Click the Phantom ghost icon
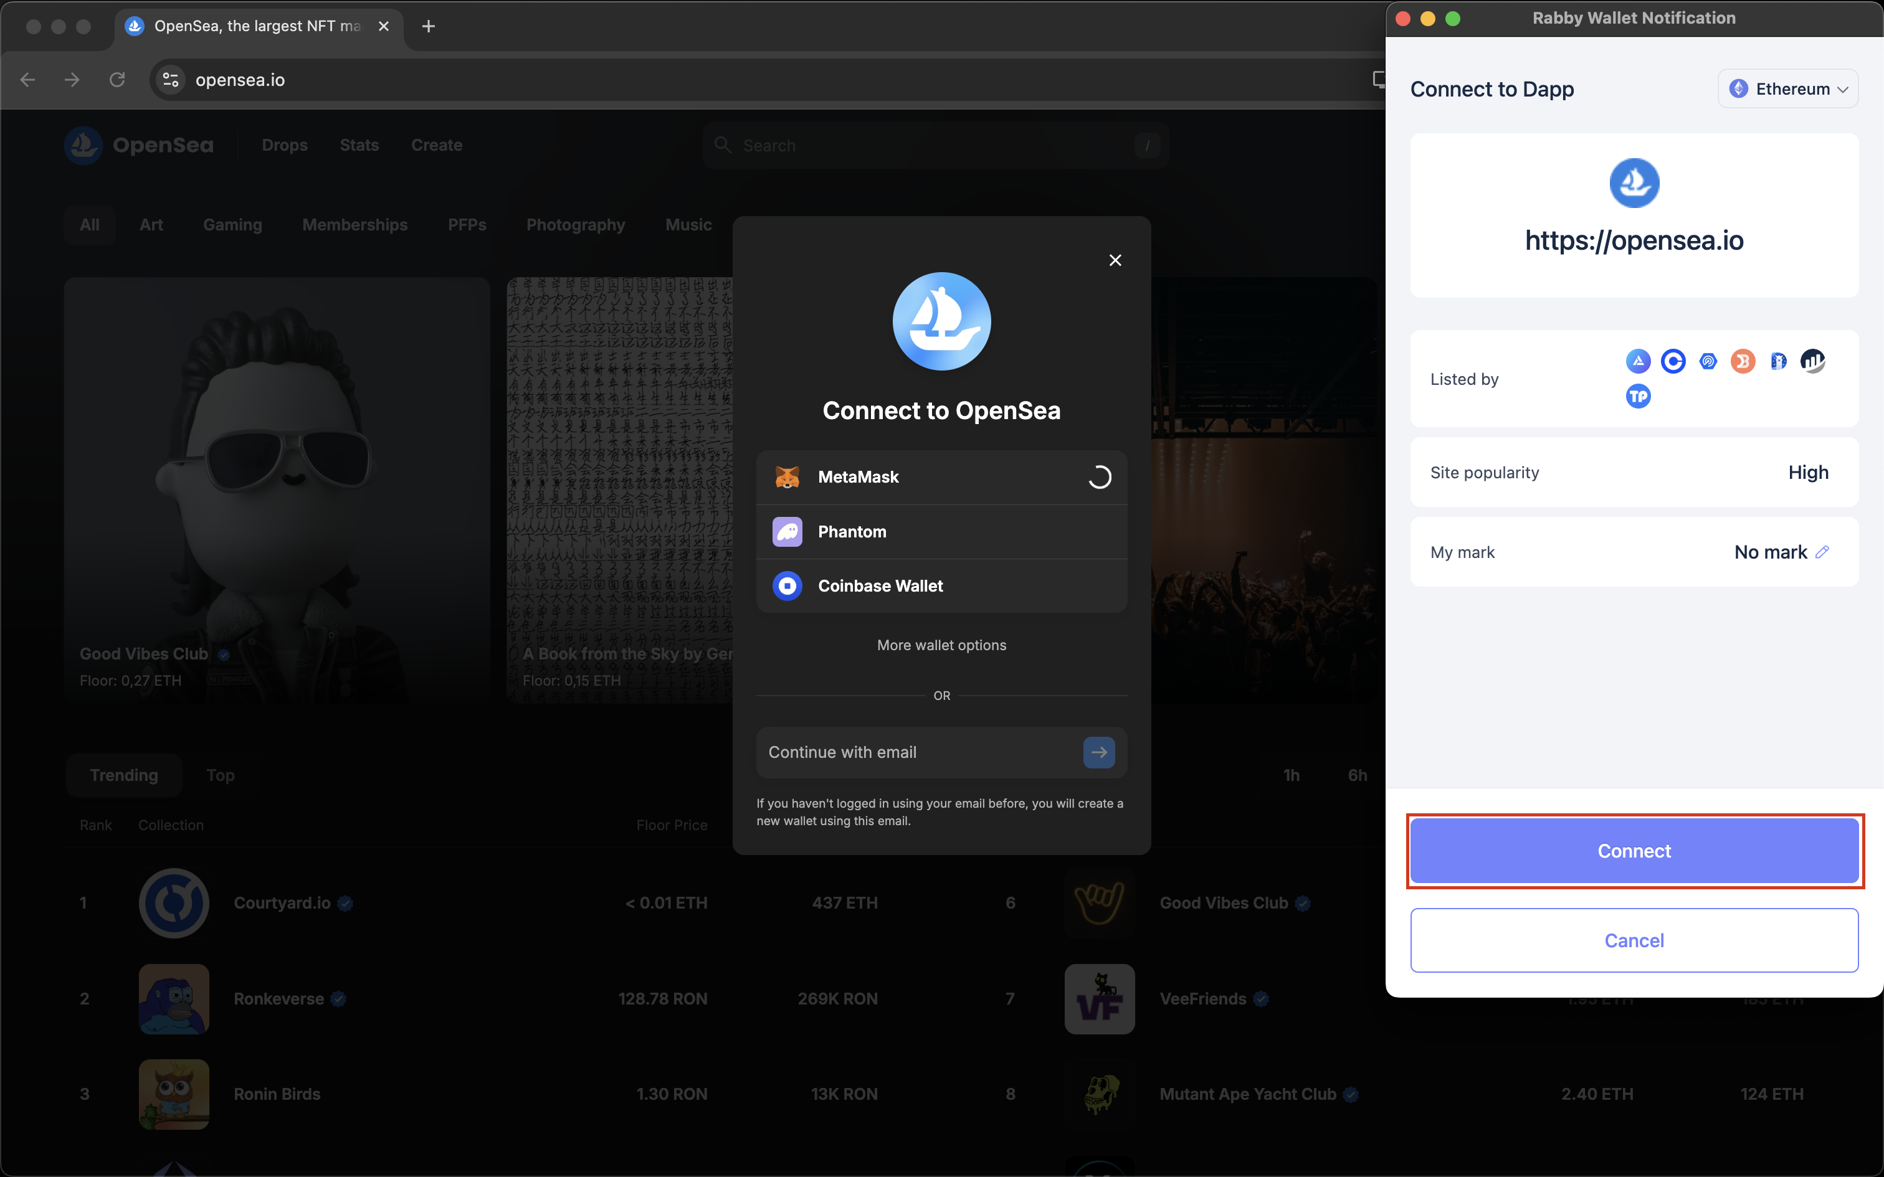 click(787, 532)
